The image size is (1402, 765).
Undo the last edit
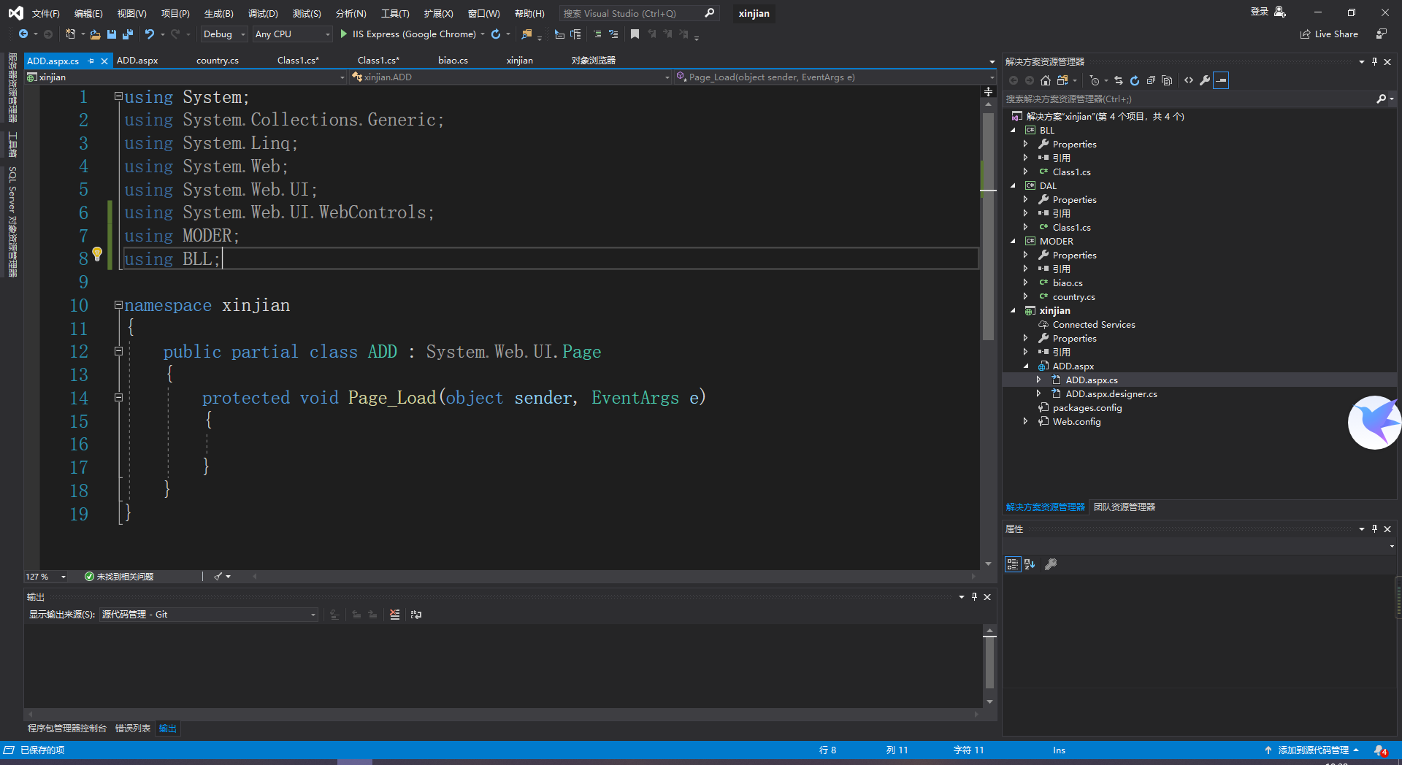(x=150, y=34)
